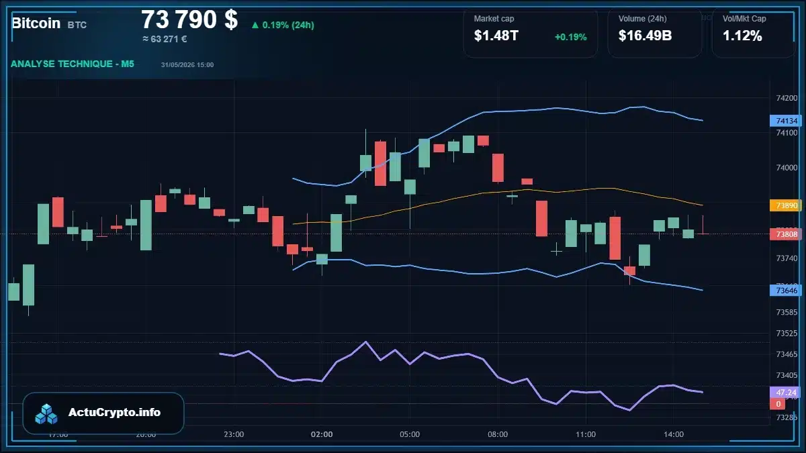The image size is (806, 453).
Task: Click the 73740 price axis label
Action: pos(787,258)
